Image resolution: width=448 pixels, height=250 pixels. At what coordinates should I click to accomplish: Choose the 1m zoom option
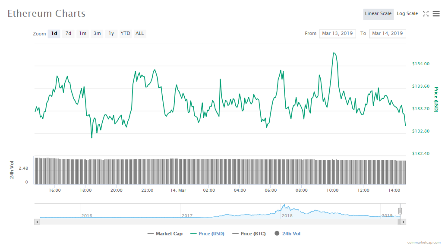82,34
